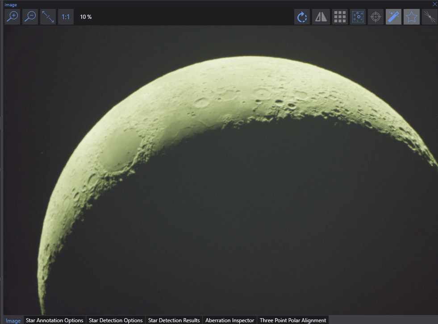
Task: Click the Bahtinov diffraction spikes icon
Action: 429,17
